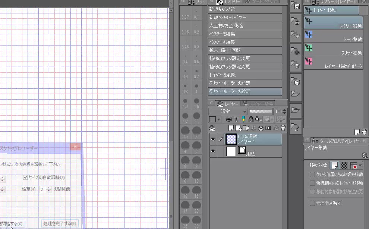Switch to the レイヤー tab
Screen dimensions: 369x229
tap(228, 104)
